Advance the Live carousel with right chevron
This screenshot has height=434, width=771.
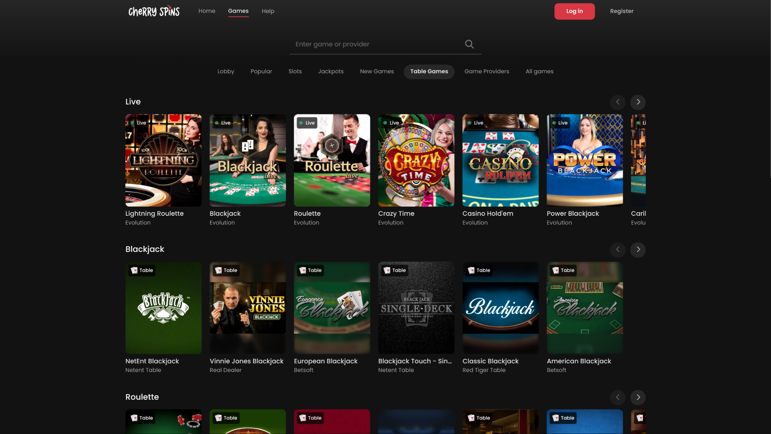click(638, 102)
